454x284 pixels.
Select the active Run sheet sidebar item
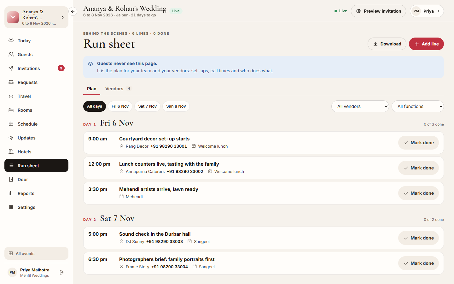tap(36, 165)
